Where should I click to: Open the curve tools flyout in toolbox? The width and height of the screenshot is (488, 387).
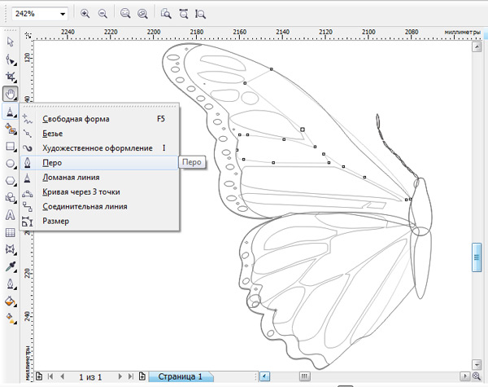click(x=11, y=112)
